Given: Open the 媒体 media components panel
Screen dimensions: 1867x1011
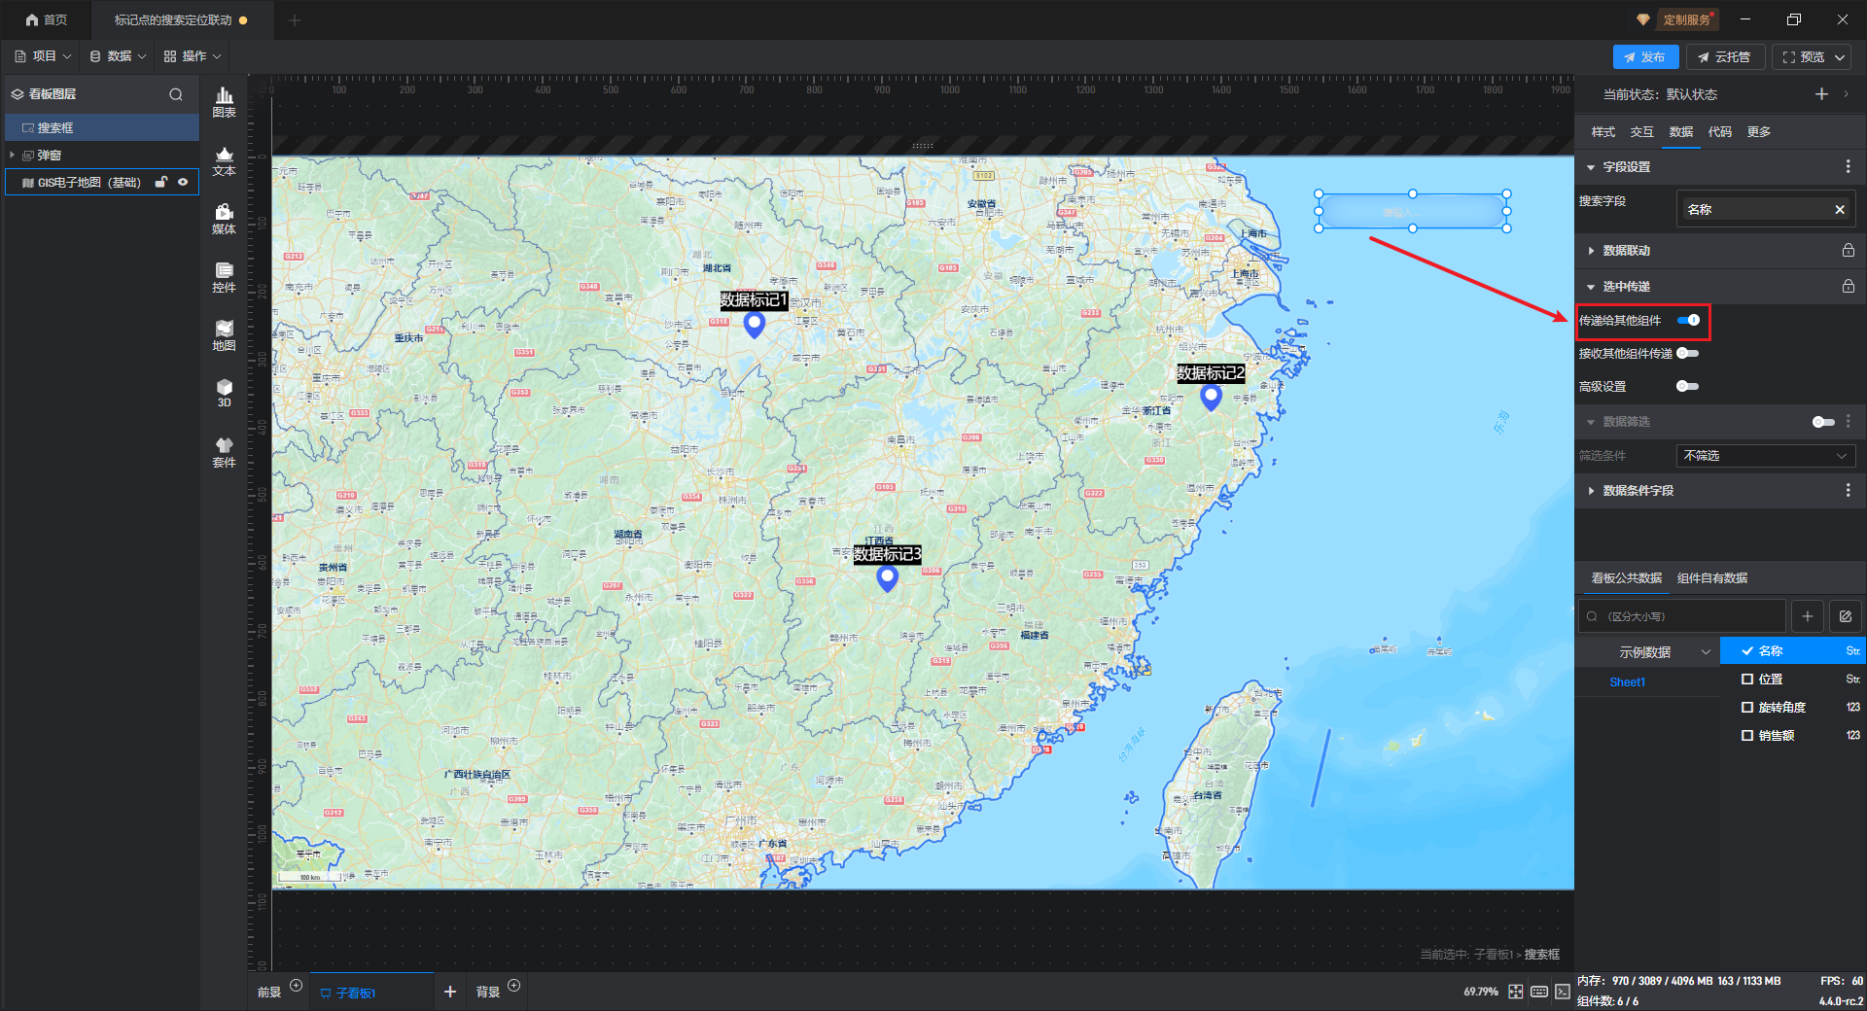Looking at the screenshot, I should [x=224, y=219].
